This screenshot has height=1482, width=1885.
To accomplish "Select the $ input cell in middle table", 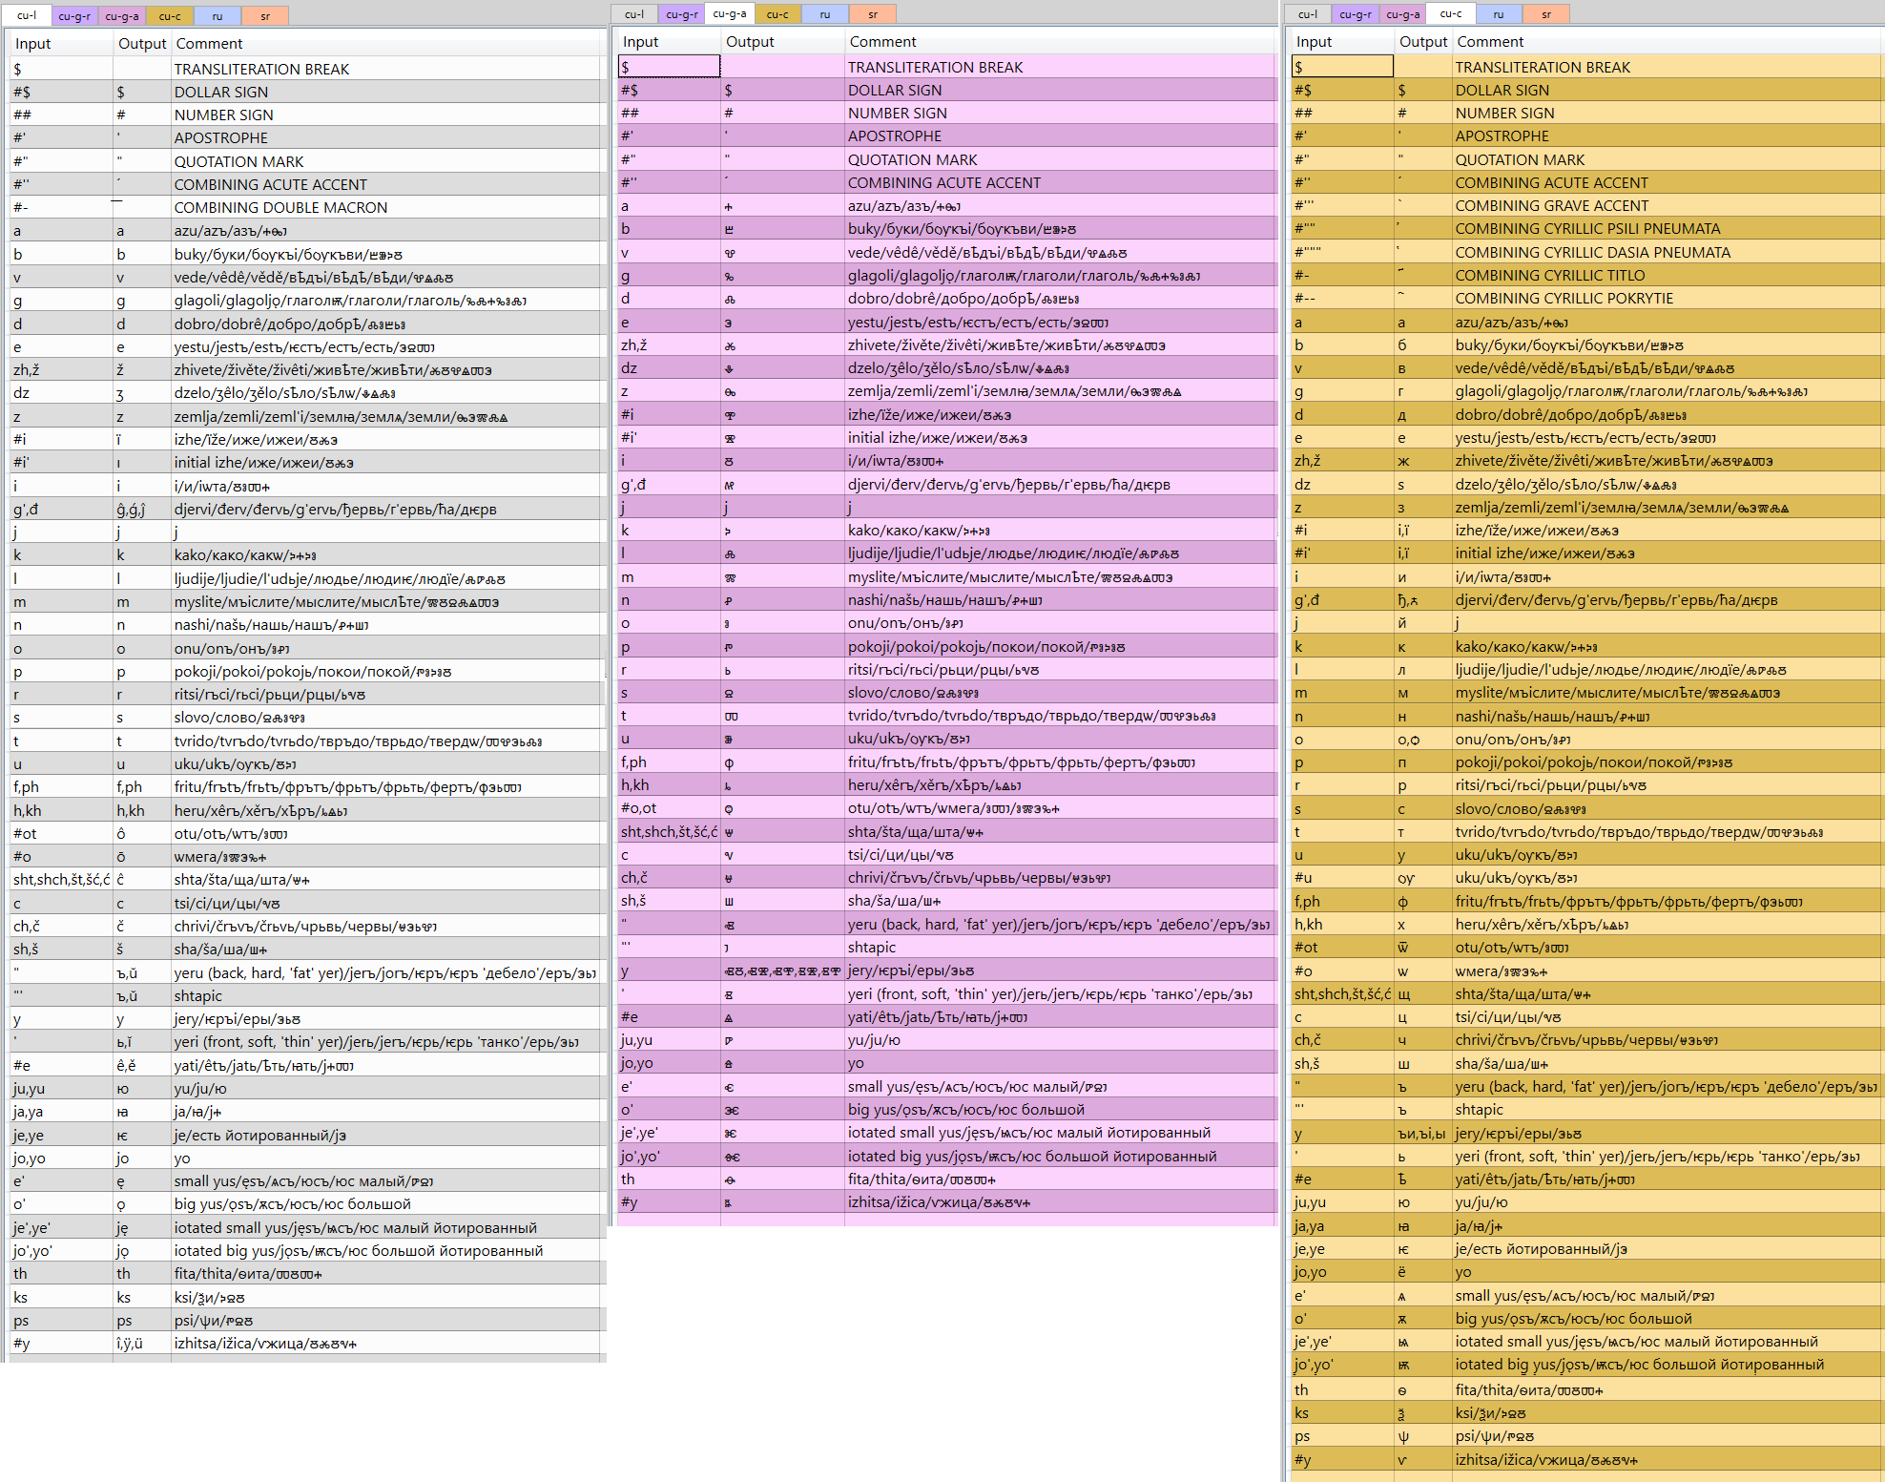I will pyautogui.click(x=669, y=67).
